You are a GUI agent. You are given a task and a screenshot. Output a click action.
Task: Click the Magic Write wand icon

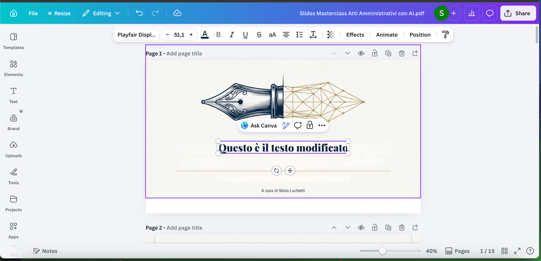285,126
